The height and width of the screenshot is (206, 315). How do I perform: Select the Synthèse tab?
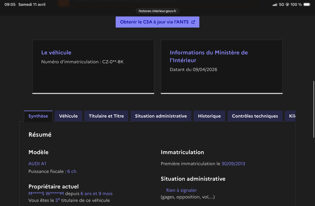point(38,116)
